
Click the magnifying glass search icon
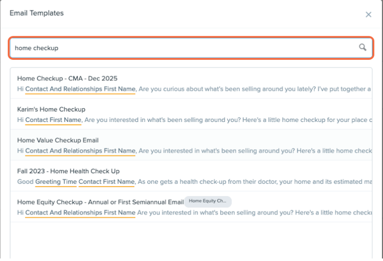click(363, 47)
